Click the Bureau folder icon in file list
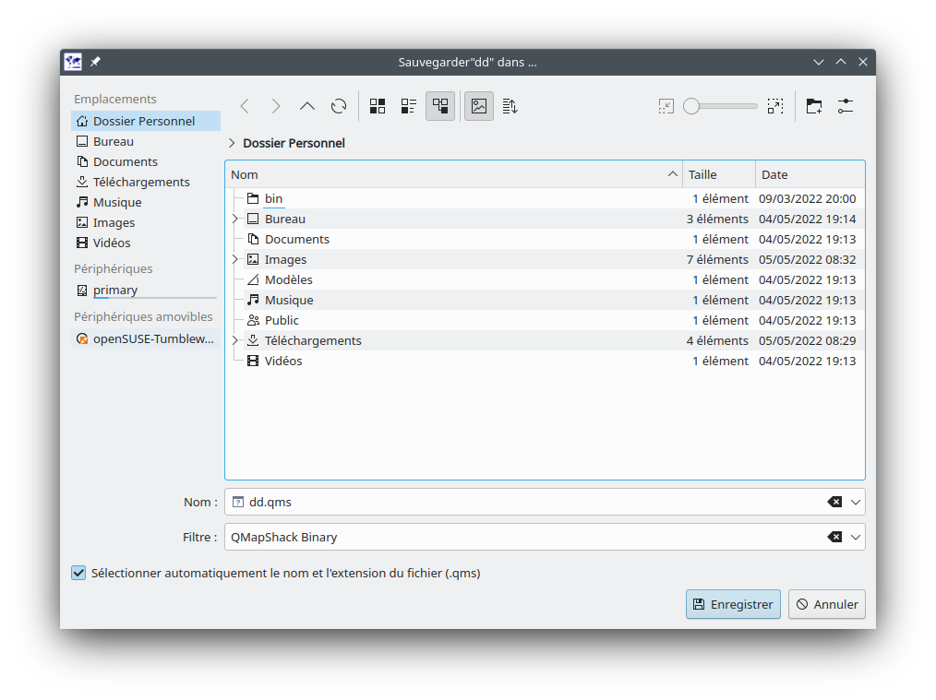The image size is (936, 700). [x=253, y=219]
